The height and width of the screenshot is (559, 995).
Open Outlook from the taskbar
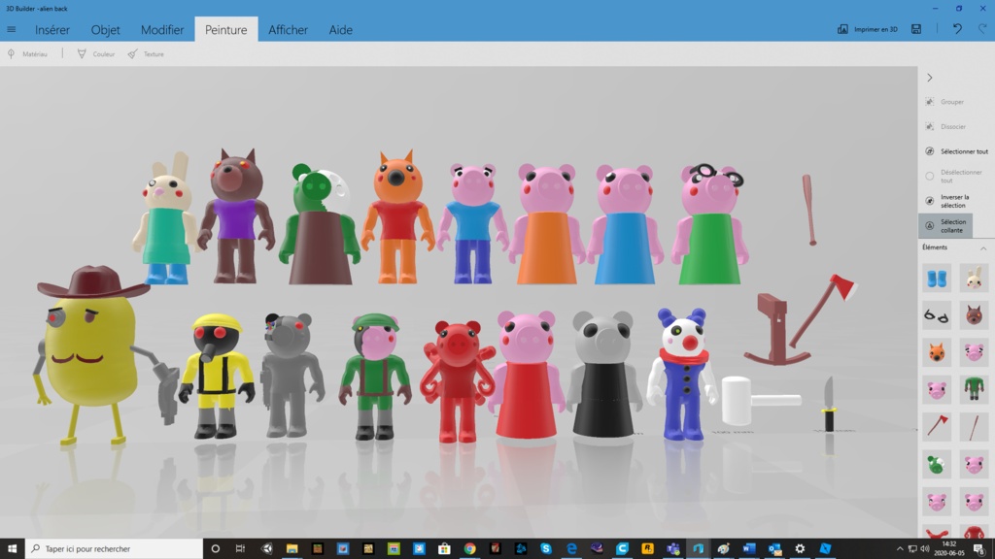[x=774, y=548]
